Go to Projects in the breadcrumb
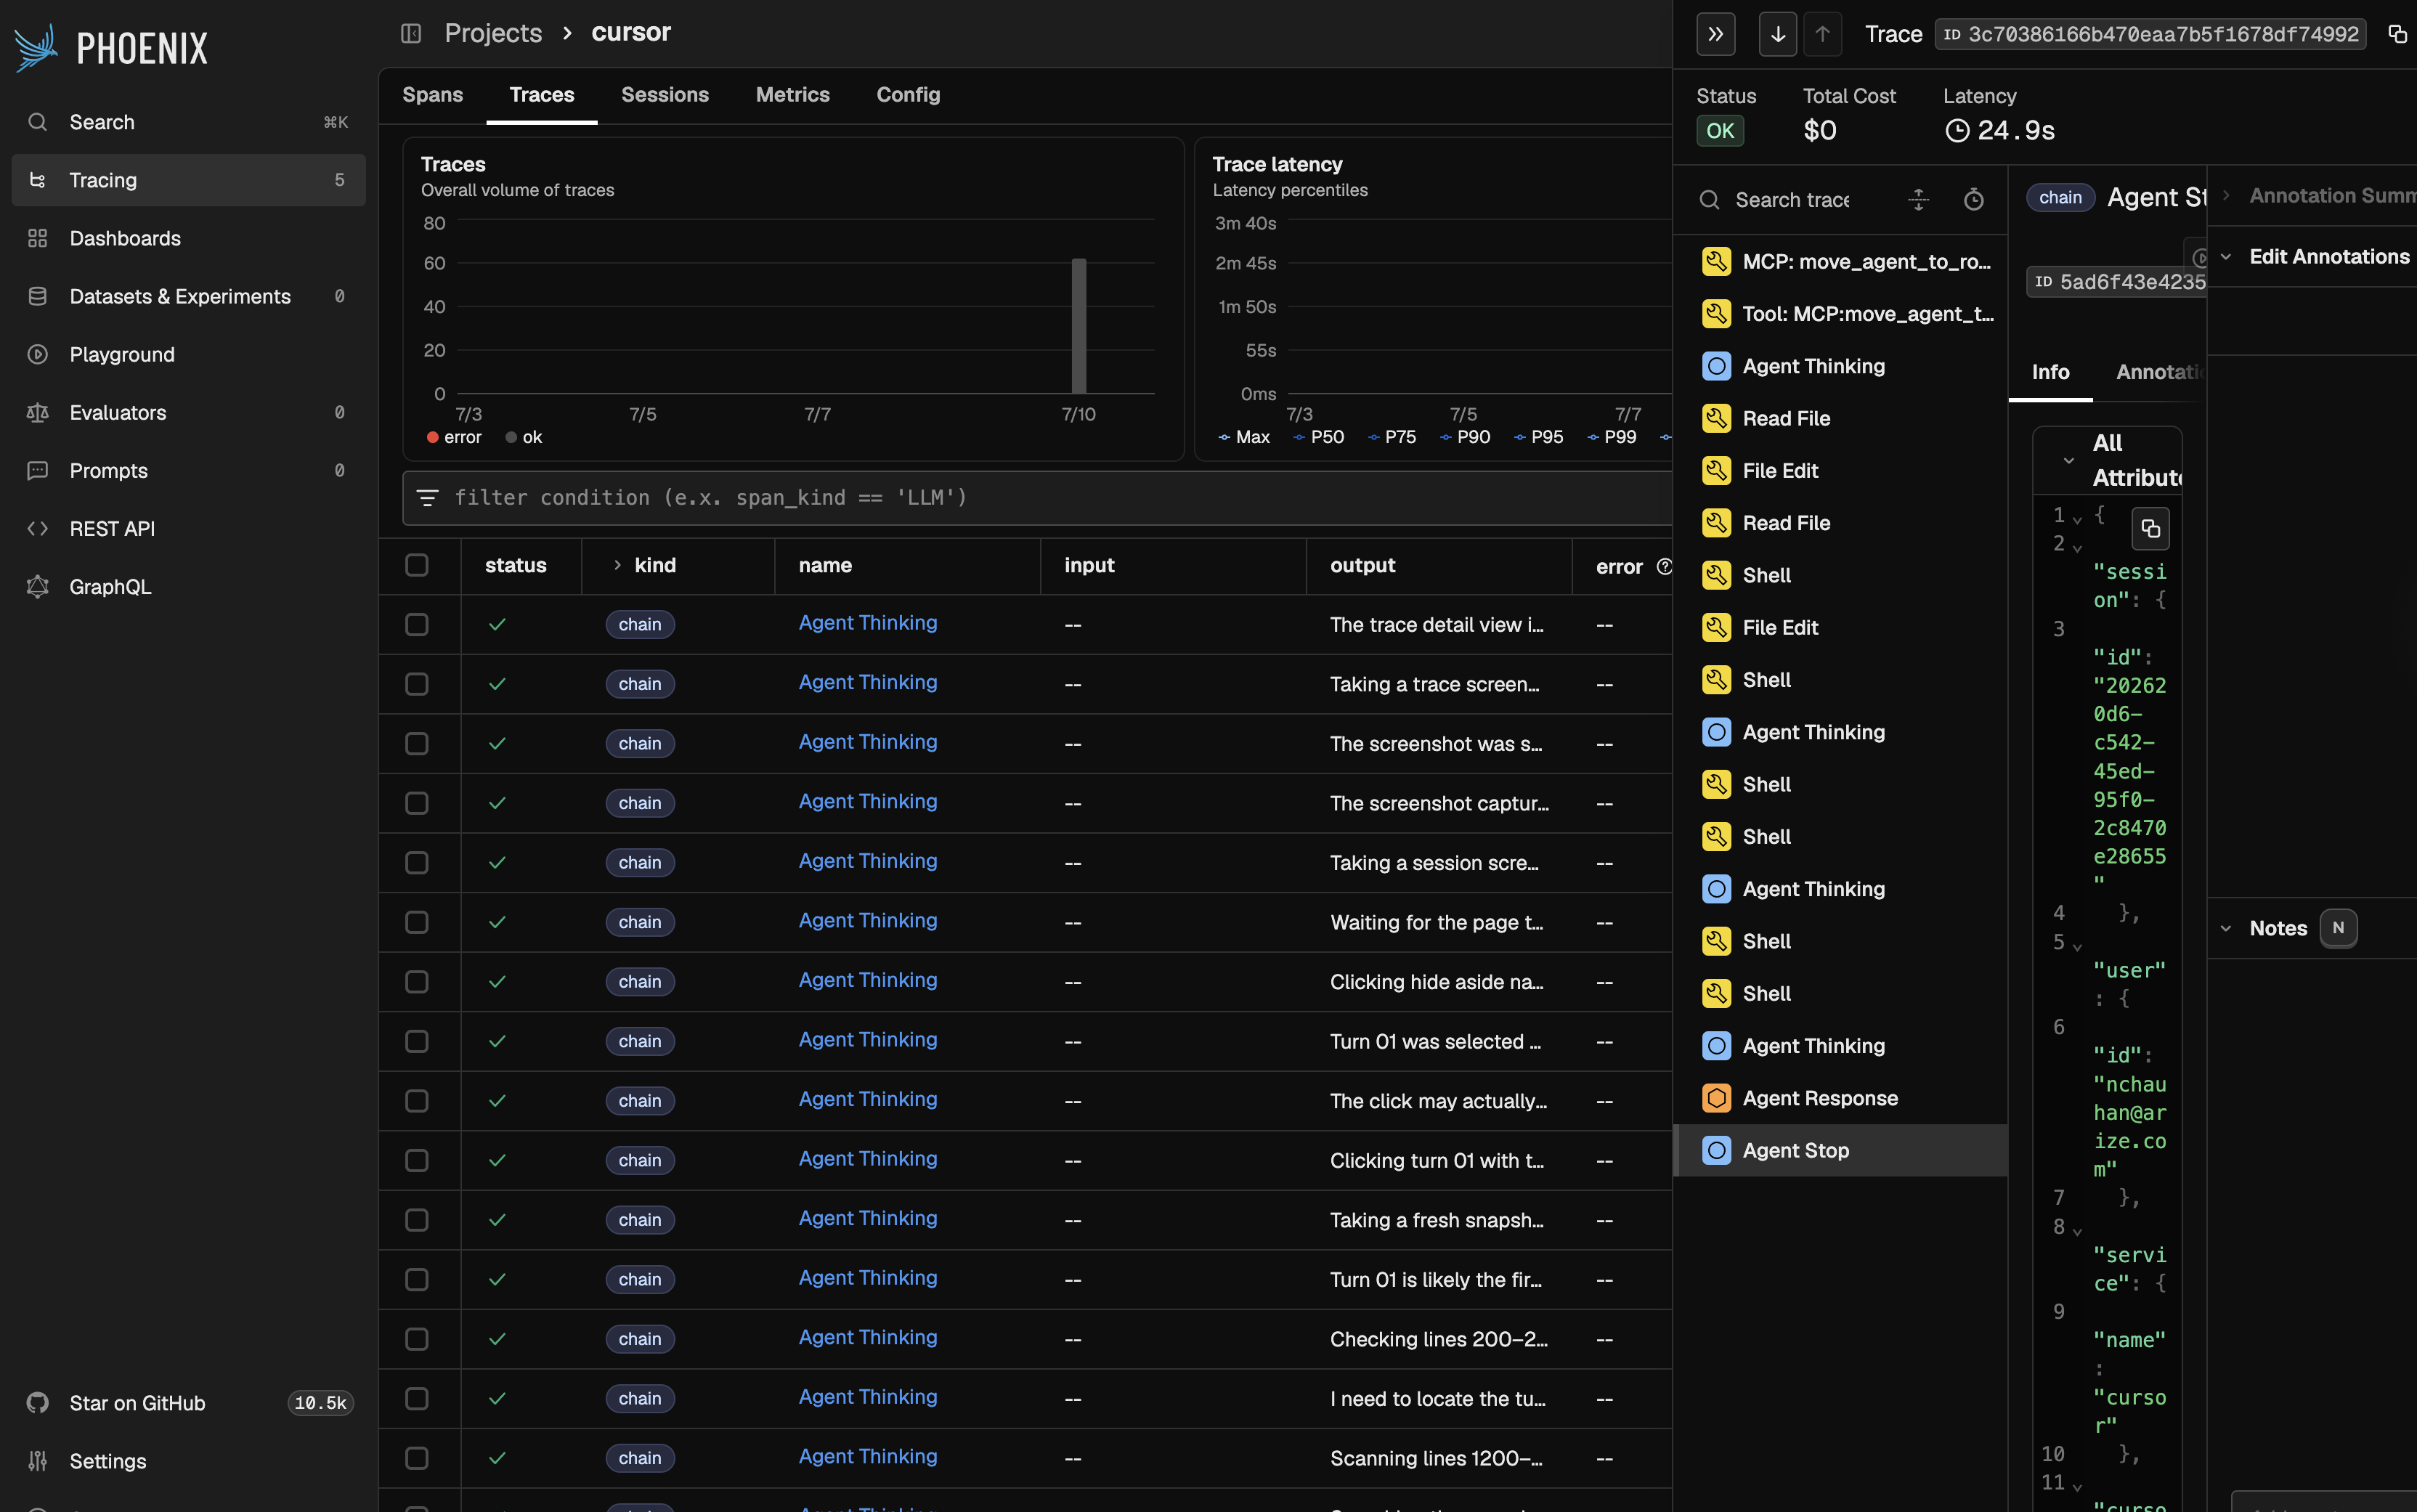The image size is (2417, 1512). 493,33
